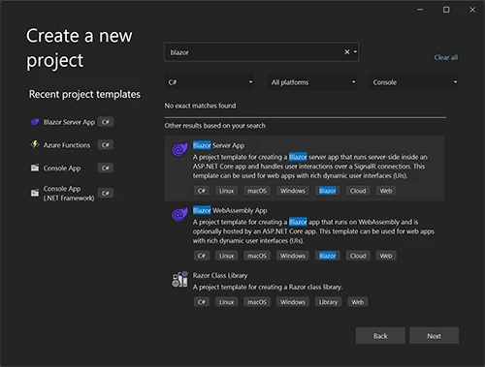Click the macOS tag under Razor Class Library
This screenshot has width=485, height=367.
click(x=257, y=302)
